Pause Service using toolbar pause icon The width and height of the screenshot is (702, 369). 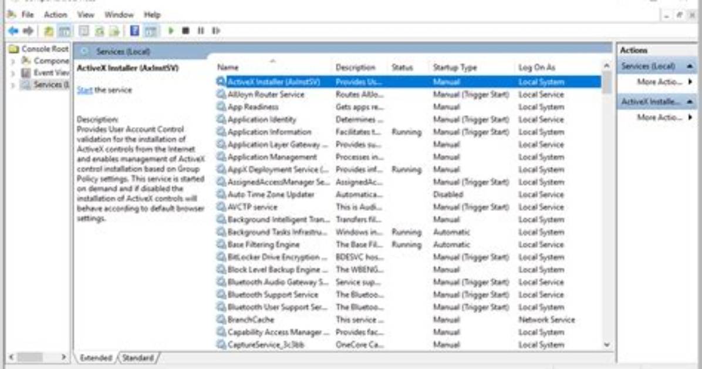pos(201,31)
